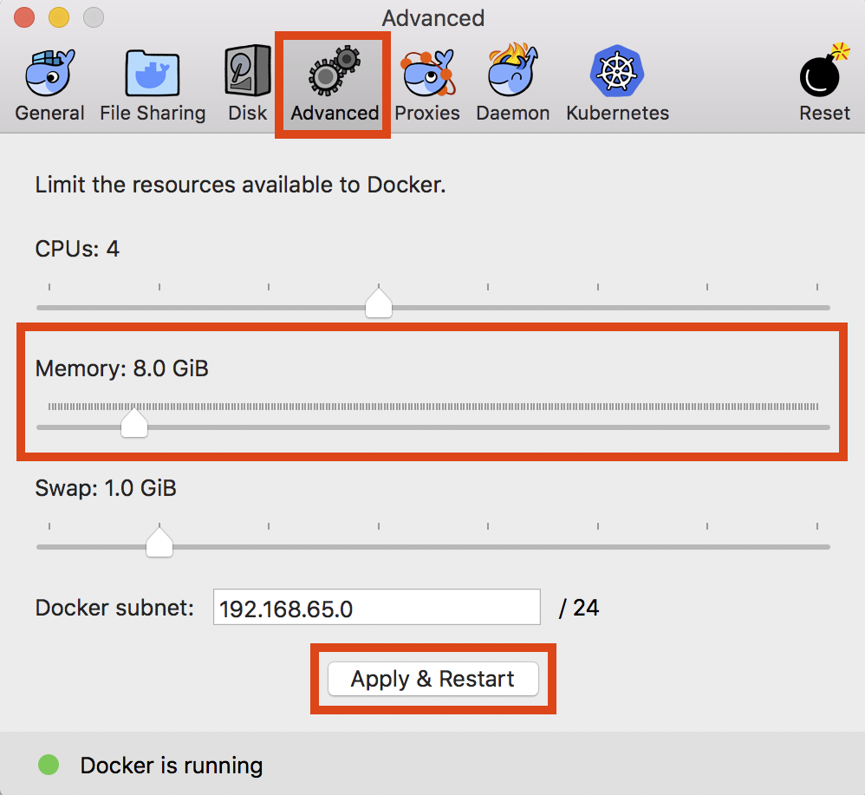Click the Docker subnet address field
This screenshot has width=865, height=795.
377,607
